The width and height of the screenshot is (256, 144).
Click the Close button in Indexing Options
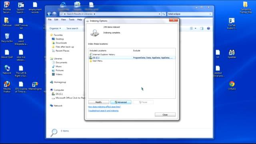[165, 115]
